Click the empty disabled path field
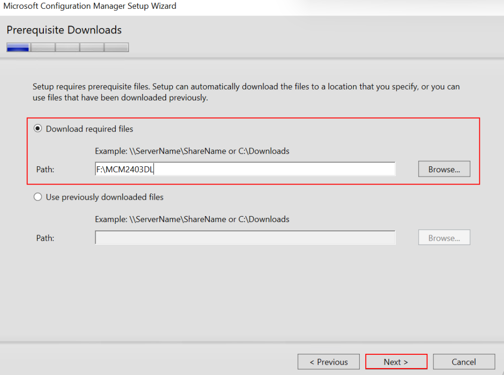The image size is (504, 375). pos(245,238)
